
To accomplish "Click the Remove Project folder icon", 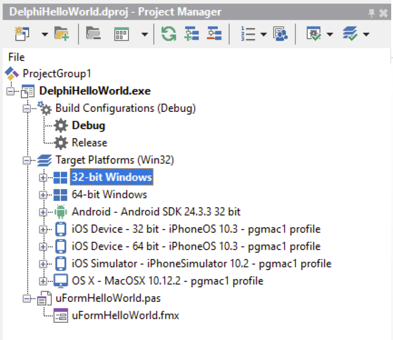I will (x=93, y=34).
